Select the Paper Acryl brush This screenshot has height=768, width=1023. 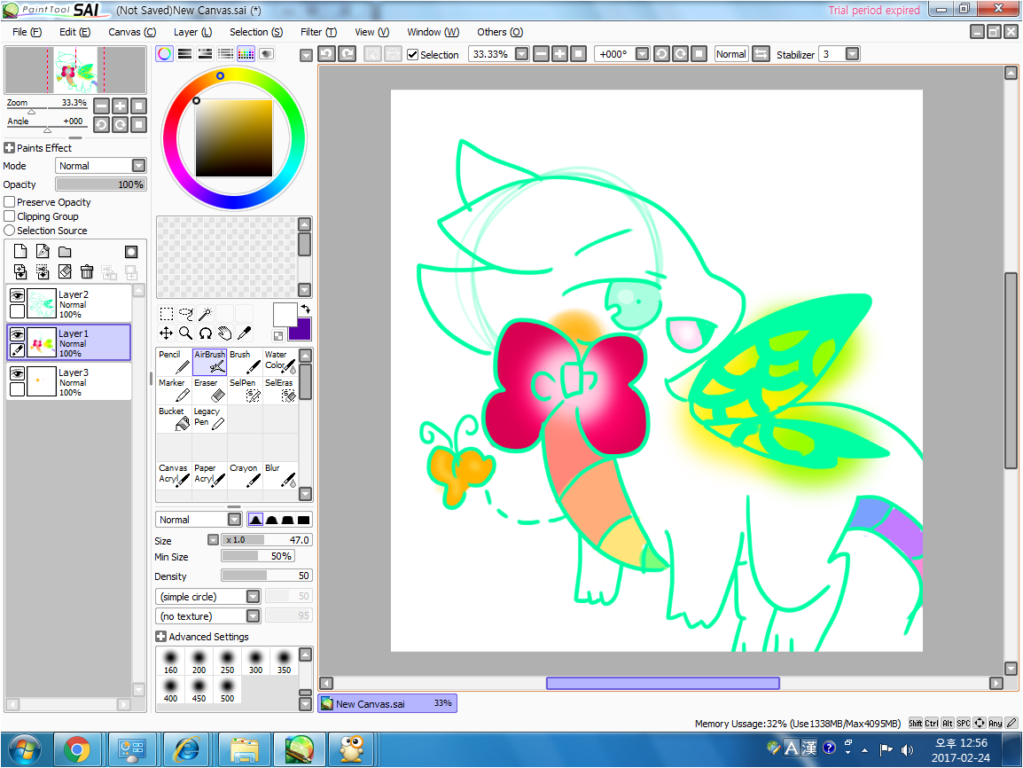tap(209, 475)
